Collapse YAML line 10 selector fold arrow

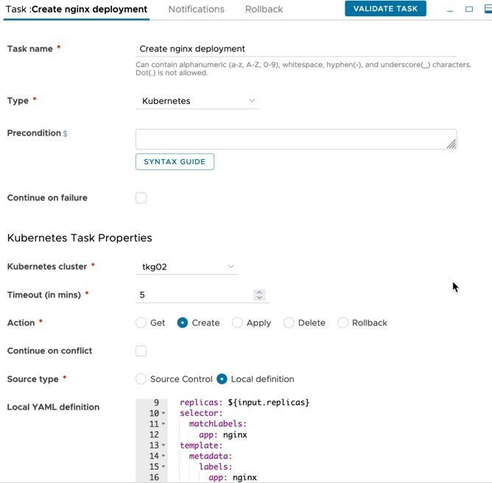(x=164, y=413)
